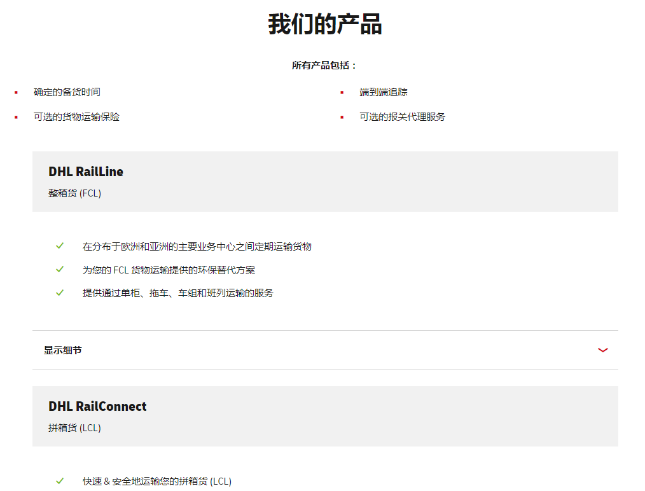Click the "提供通过单柜、拖车、车组和班列运输的服务" line
Viewport: 645px width, 491px height.
(178, 293)
